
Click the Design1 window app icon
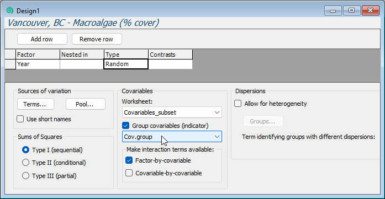(x=10, y=11)
